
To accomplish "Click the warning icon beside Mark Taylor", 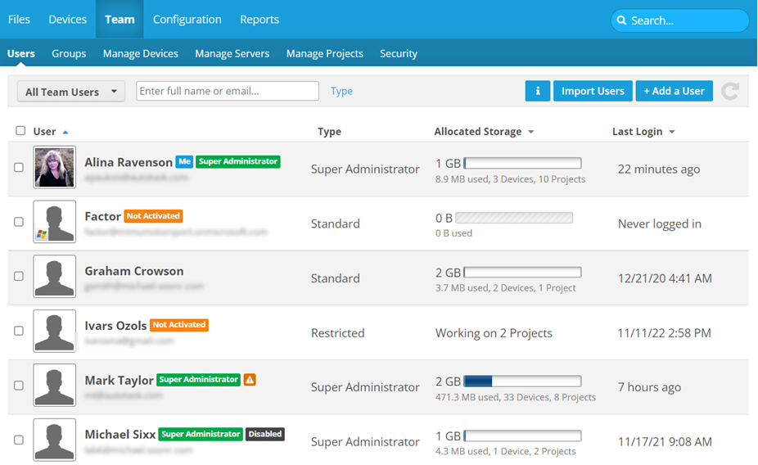I will [250, 380].
